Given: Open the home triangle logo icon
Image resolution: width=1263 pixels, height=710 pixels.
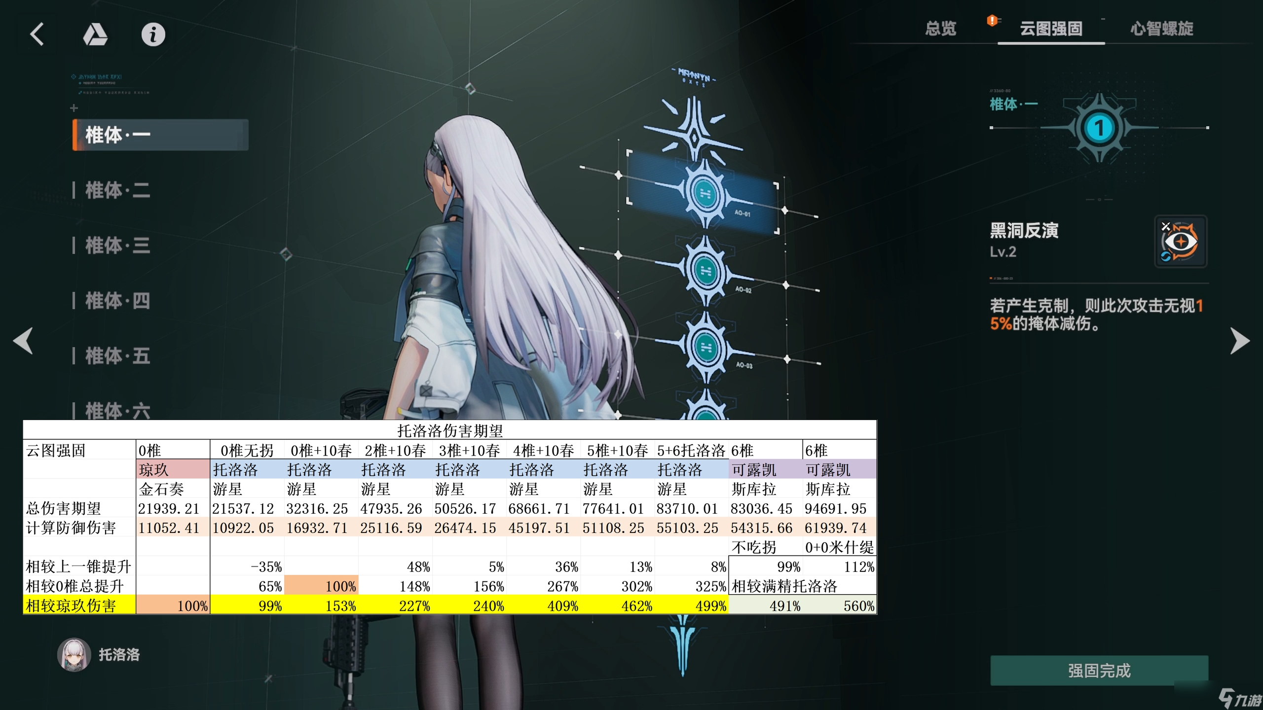Looking at the screenshot, I should pos(95,35).
